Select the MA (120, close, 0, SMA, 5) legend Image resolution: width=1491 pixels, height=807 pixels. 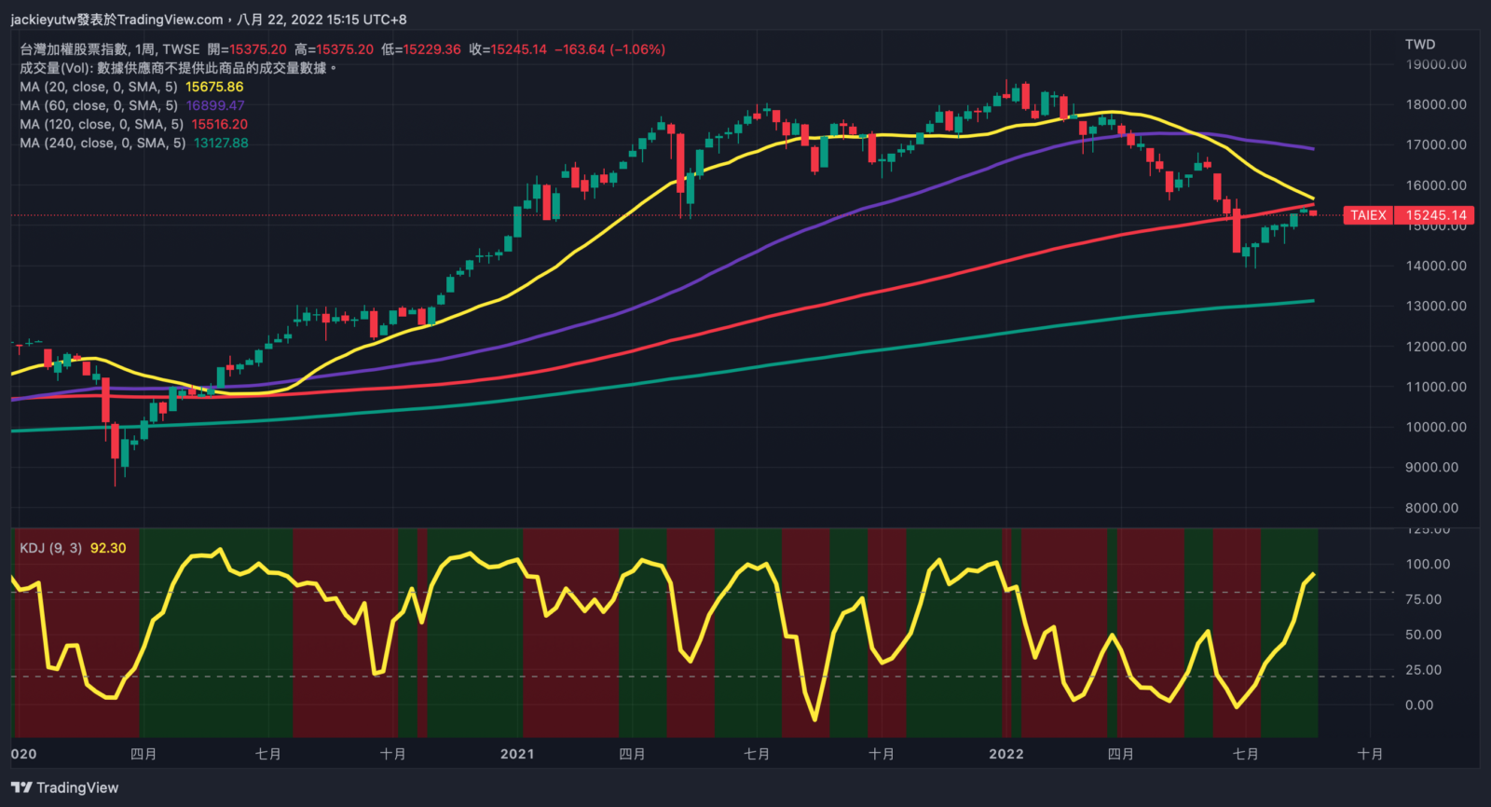pyautogui.click(x=102, y=124)
